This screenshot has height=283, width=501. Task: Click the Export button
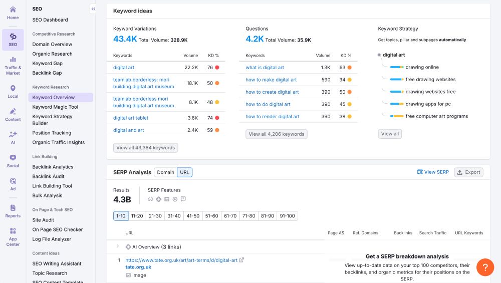(469, 172)
